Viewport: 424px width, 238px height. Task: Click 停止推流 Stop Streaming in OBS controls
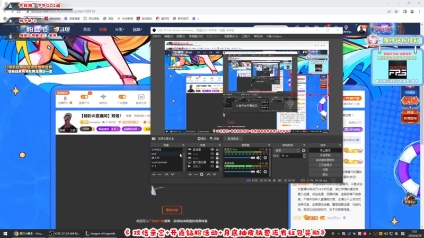[x=325, y=150]
